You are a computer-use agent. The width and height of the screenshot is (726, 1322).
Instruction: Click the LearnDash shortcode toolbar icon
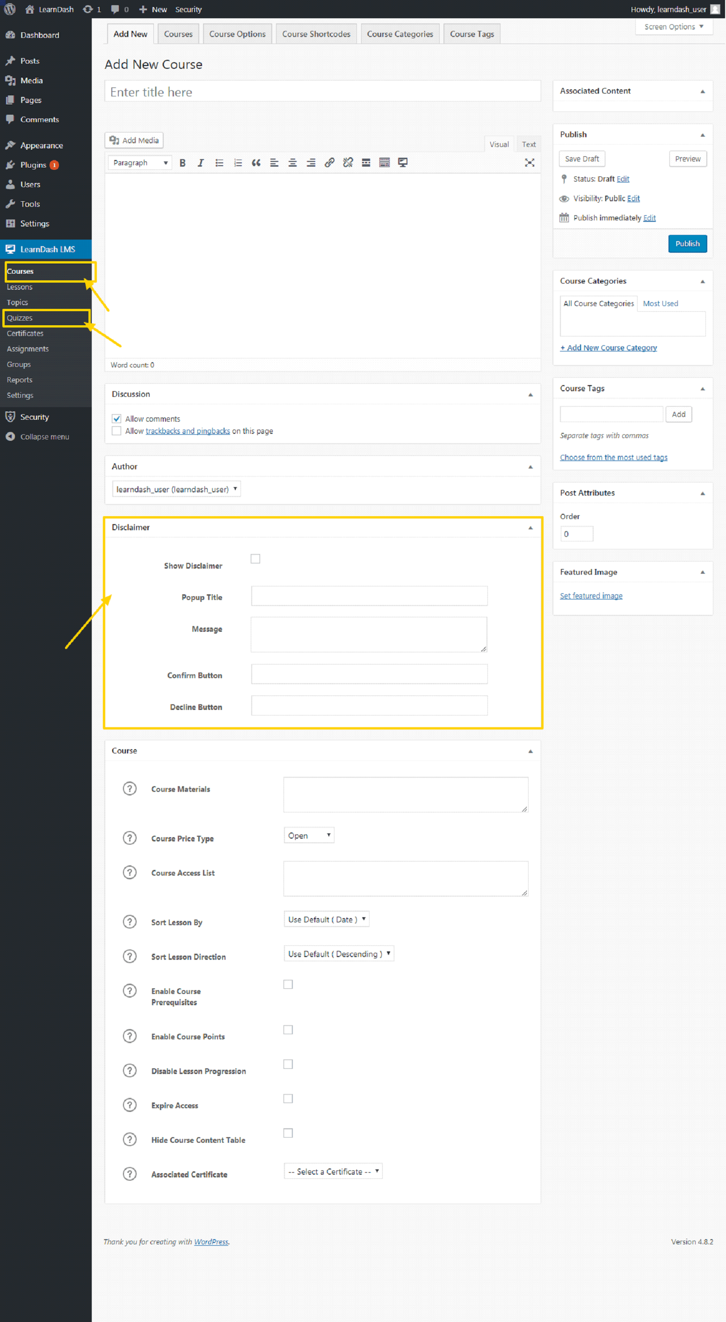(403, 163)
